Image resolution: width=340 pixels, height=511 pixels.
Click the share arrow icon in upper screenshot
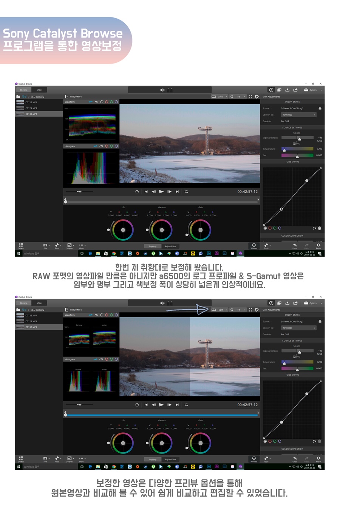295,90
